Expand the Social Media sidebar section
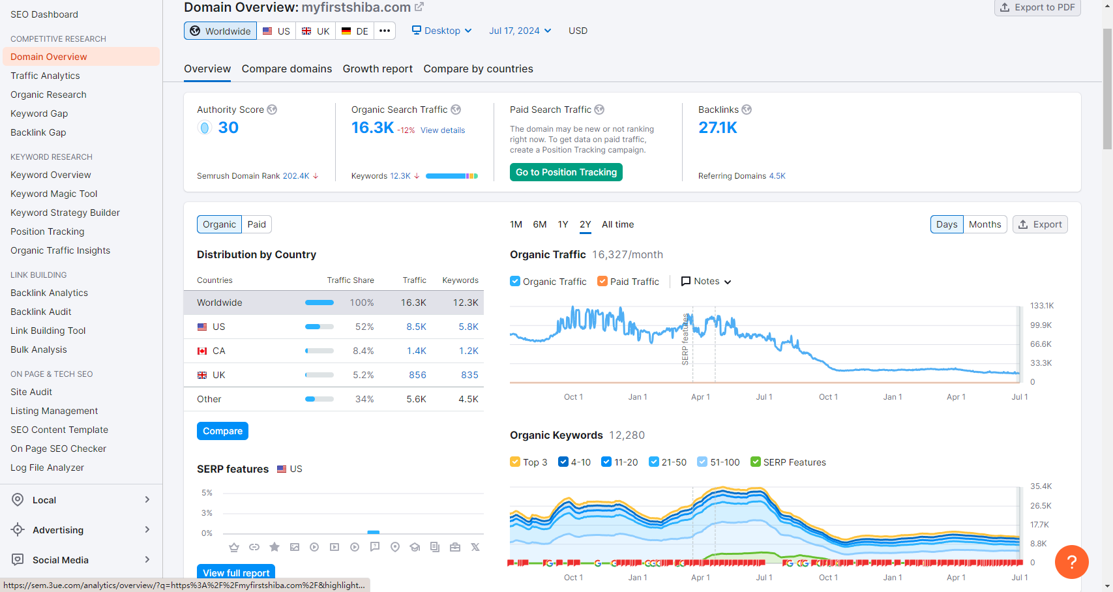The image size is (1113, 592). click(147, 560)
